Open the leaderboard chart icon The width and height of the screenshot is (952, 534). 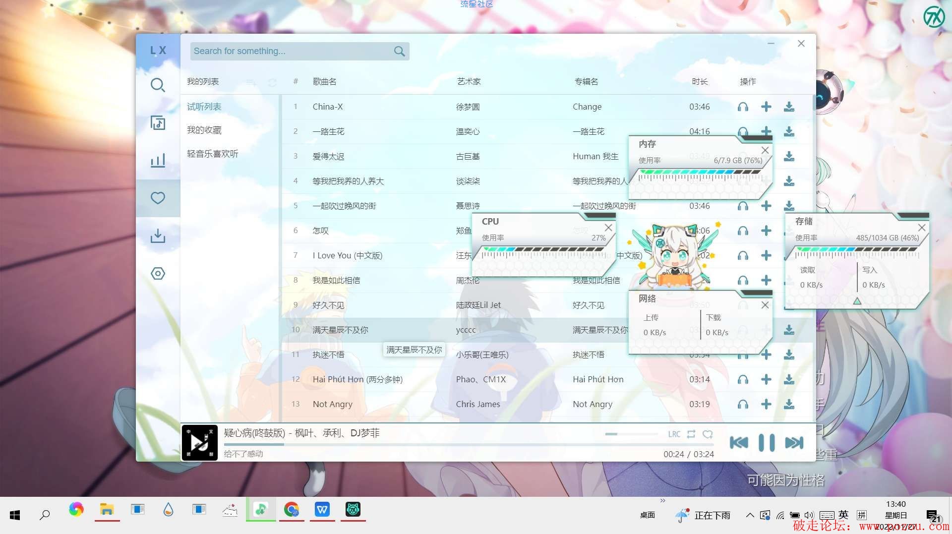click(x=158, y=160)
